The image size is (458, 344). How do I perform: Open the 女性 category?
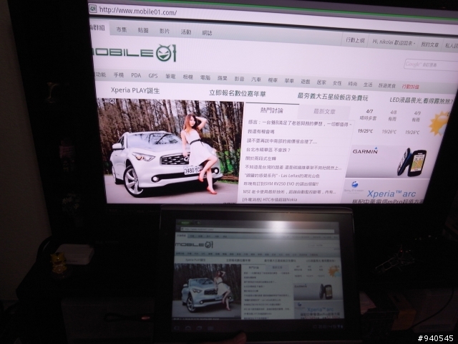tap(337, 83)
